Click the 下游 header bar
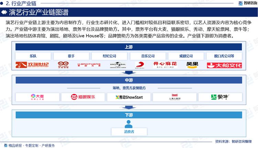Image resolution: width=258 pixels, height=148 pixels. click(x=129, y=115)
